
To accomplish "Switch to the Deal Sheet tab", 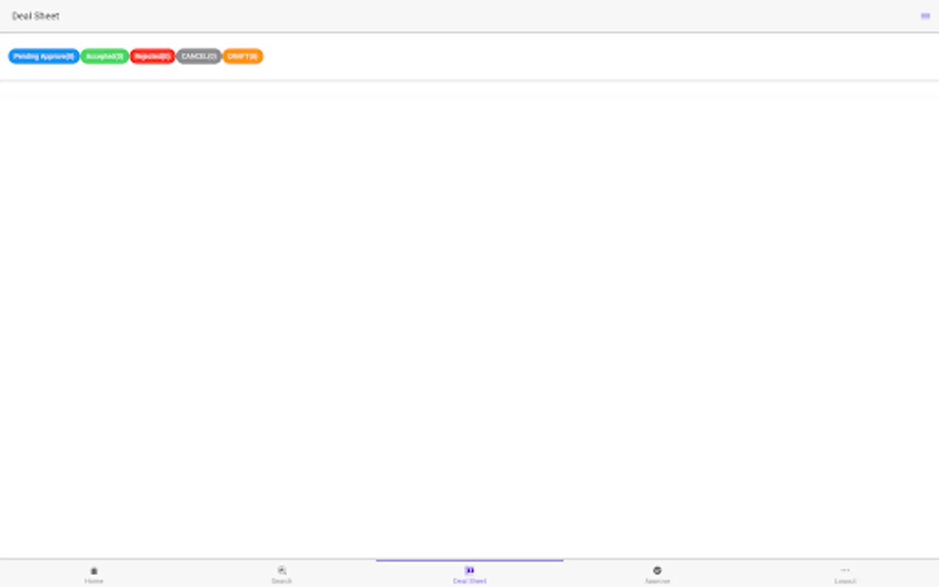I will 469,575.
